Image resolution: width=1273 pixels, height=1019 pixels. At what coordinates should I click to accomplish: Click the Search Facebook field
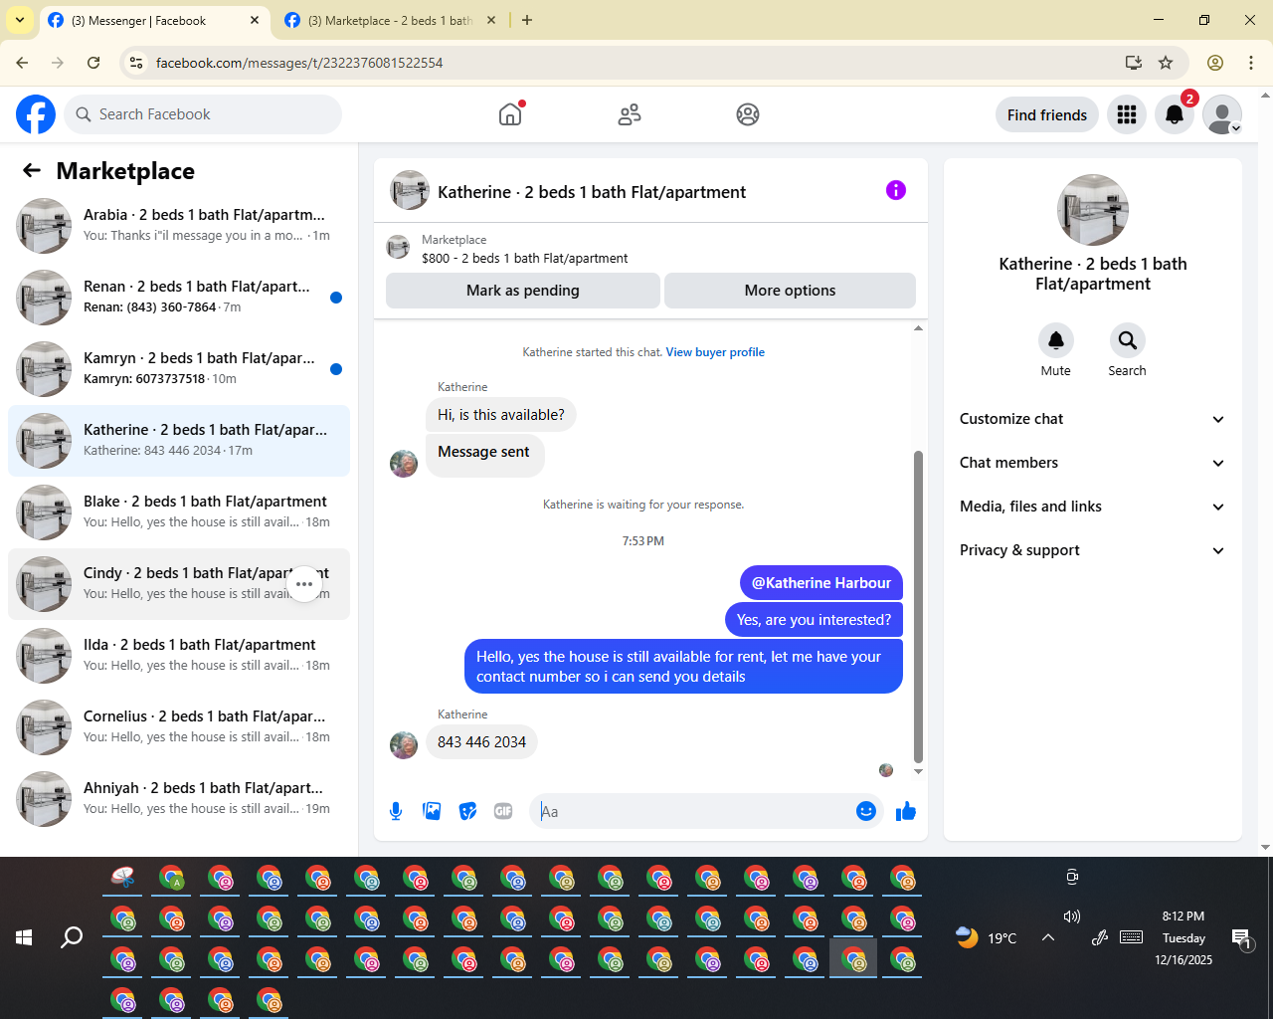[203, 114]
